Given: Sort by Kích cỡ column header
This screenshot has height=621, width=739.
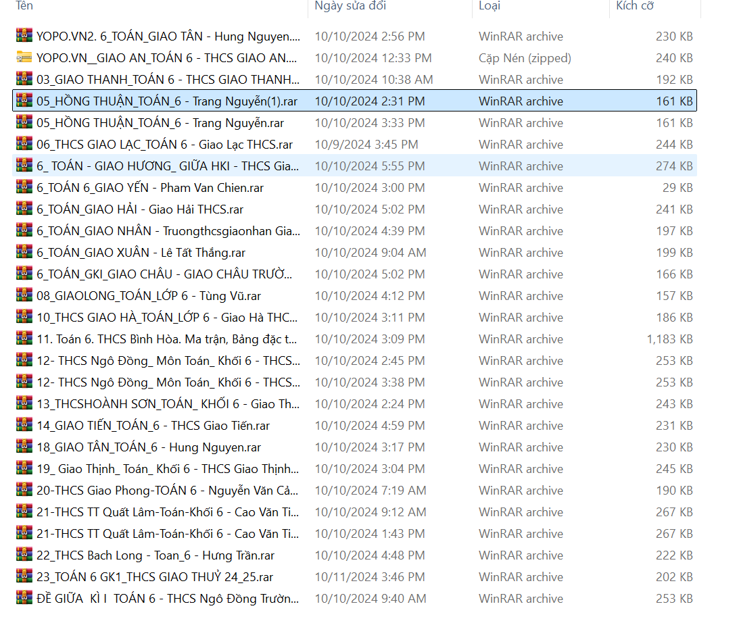Looking at the screenshot, I should tap(635, 6).
